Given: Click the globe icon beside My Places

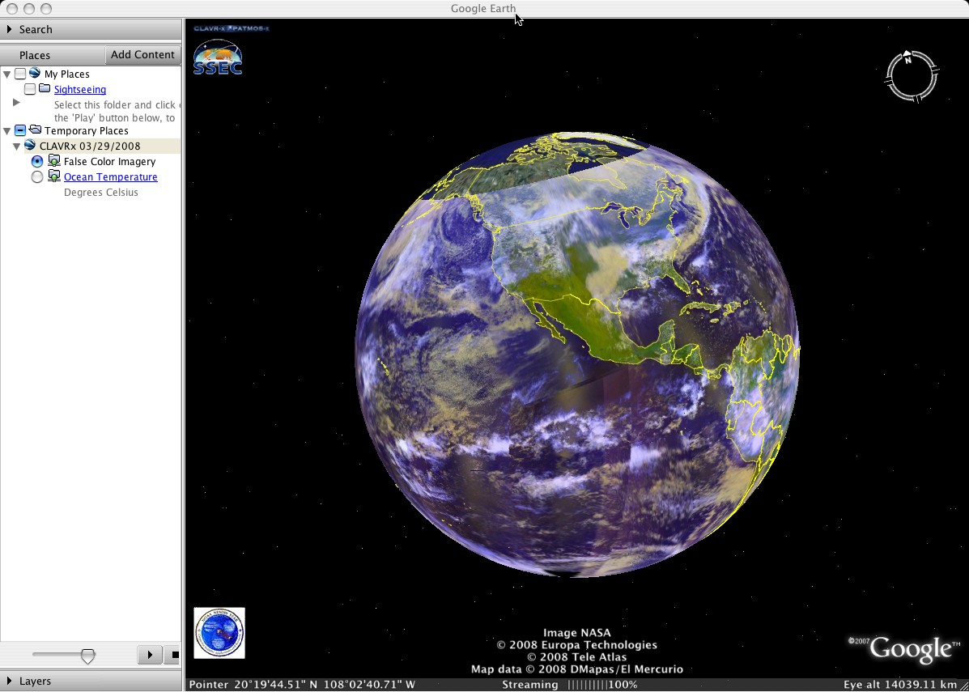Looking at the screenshot, I should coord(35,74).
